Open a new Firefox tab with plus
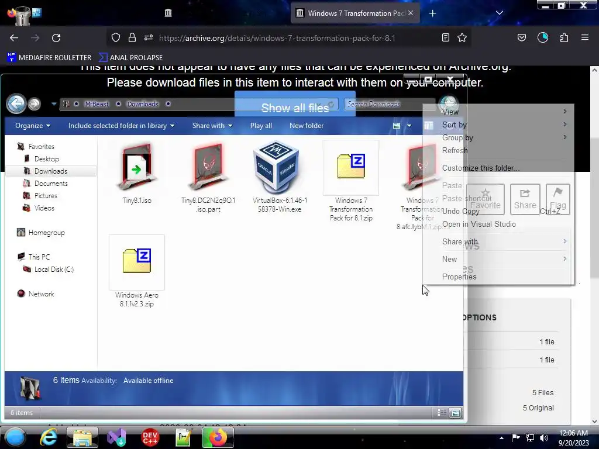 (x=432, y=13)
